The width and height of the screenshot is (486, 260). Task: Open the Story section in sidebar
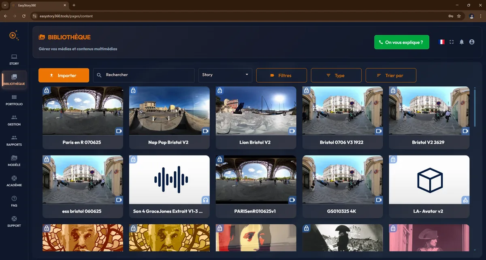[14, 59]
